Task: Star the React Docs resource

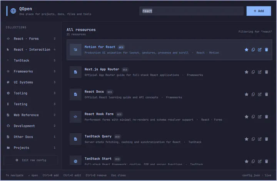Action: (247, 95)
